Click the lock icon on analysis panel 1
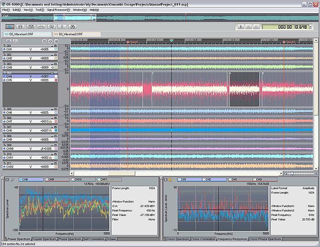This screenshot has width=320, height=247. point(12,179)
